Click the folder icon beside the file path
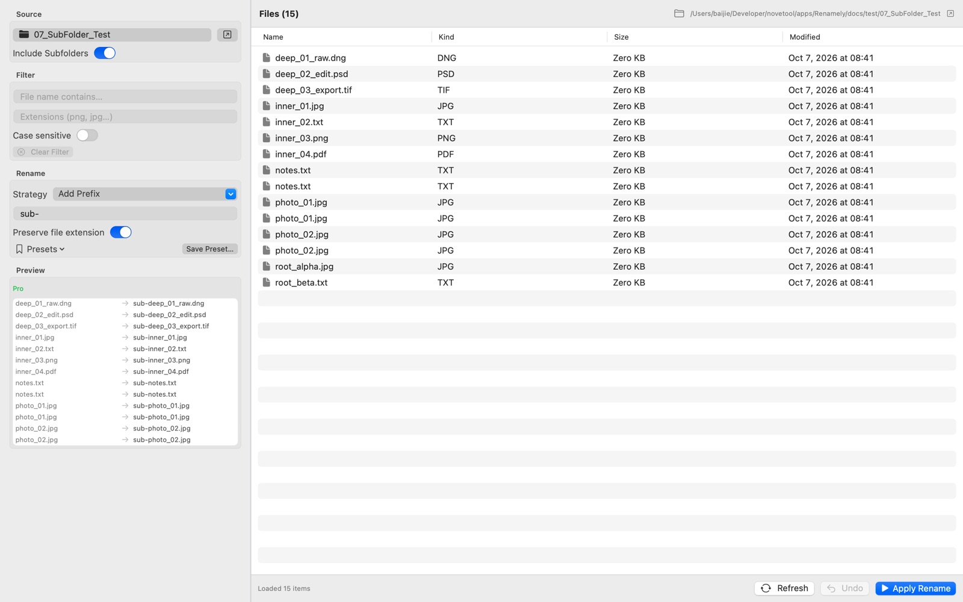The image size is (963, 602). 679,13
